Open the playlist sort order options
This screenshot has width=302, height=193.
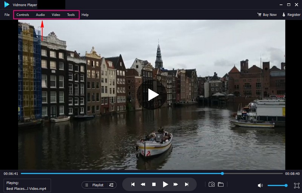tap(111, 185)
